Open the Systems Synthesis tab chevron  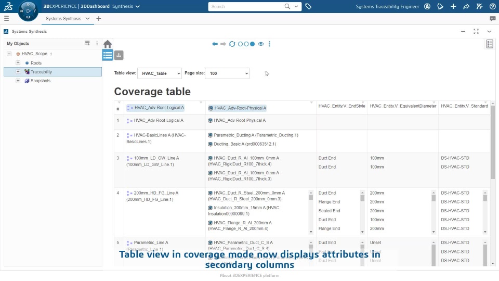[x=87, y=19]
